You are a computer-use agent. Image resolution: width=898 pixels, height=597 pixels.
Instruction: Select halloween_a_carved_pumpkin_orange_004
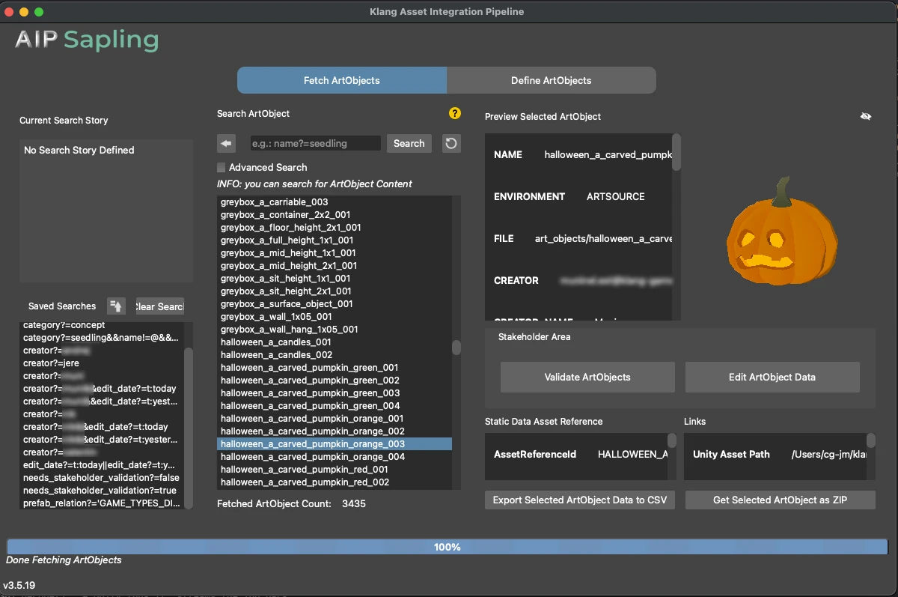tap(335, 457)
